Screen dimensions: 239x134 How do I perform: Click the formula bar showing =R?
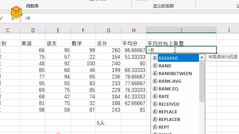[119, 18]
